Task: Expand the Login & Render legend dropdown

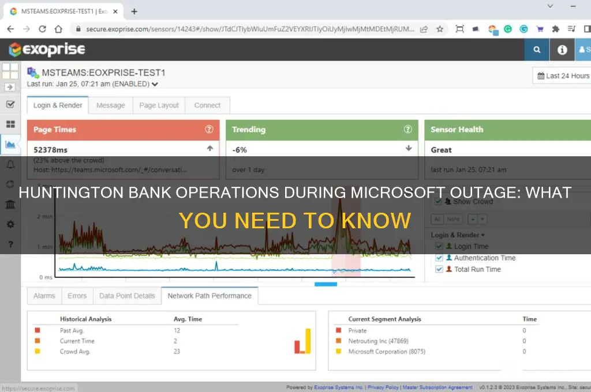Action: (x=458, y=235)
